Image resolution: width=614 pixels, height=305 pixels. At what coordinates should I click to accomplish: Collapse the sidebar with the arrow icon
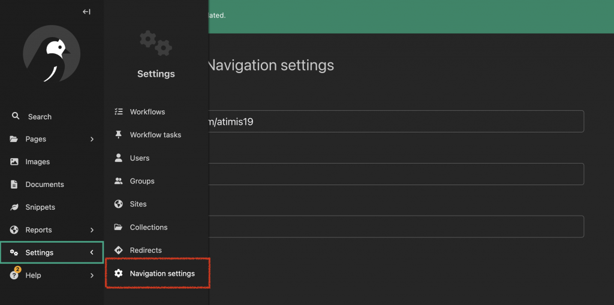coord(86,11)
